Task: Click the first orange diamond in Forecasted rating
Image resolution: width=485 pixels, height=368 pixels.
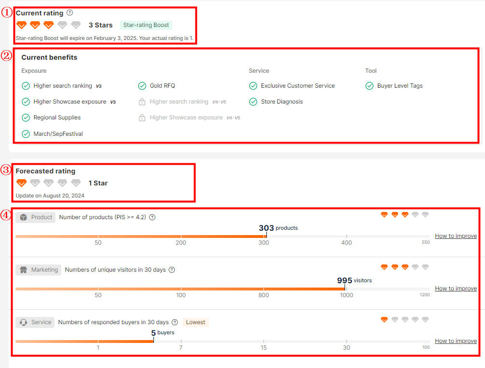Action: [x=21, y=183]
